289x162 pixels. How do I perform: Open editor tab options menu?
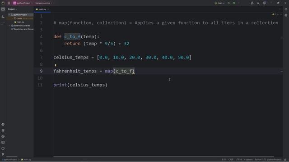[x=280, y=9]
